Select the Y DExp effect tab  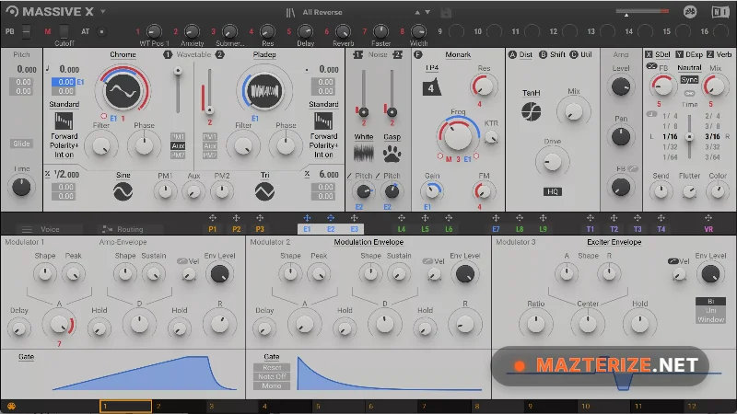(x=689, y=54)
